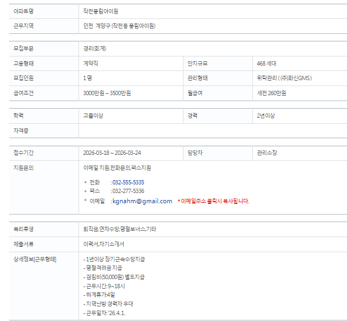
Task: Select the benefits text 퇴직금,연차수당,명절보너스,기타
Action: [x=119, y=229]
